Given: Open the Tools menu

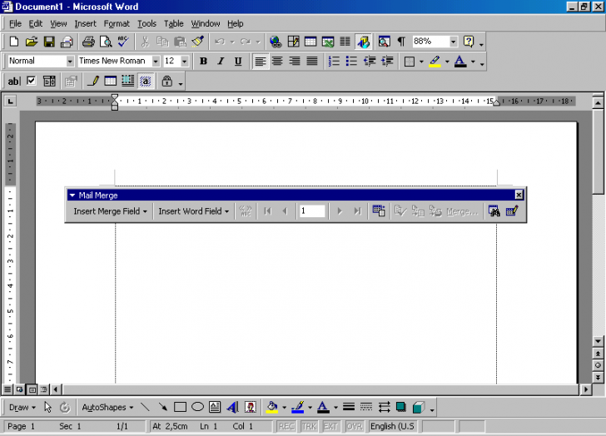Looking at the screenshot, I should tap(147, 23).
